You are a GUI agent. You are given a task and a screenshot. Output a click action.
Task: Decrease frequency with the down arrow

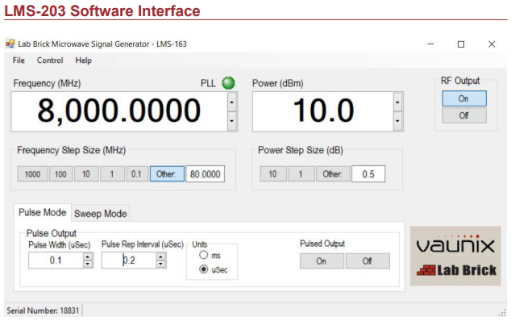point(231,121)
